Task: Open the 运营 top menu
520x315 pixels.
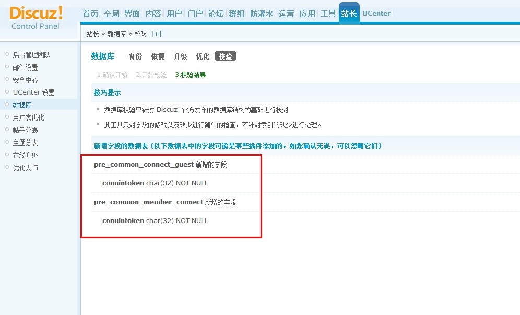Action: point(286,14)
